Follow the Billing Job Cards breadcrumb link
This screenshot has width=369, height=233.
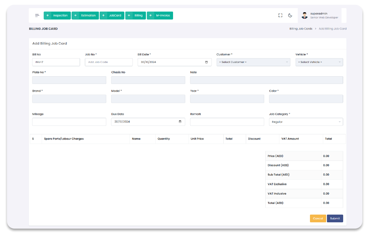click(x=301, y=29)
